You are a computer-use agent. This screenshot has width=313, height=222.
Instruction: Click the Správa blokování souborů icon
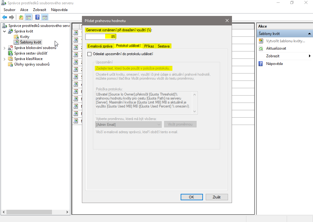pyautogui.click(x=10, y=48)
